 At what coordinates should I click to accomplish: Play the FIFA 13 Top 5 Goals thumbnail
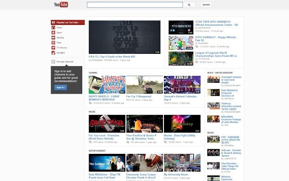(125, 37)
